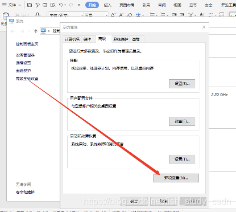Open the 视图 ribbon tab

tap(177, 5)
